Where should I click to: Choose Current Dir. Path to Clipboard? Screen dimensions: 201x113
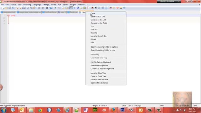pos(106,69)
